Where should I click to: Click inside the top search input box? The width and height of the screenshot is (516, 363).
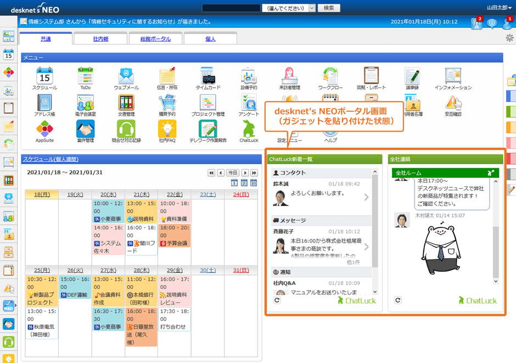click(231, 8)
